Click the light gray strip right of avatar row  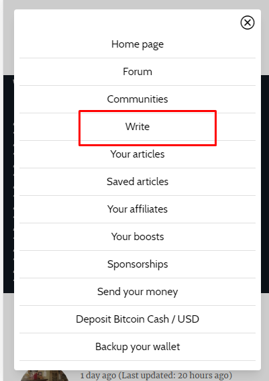coord(250,376)
